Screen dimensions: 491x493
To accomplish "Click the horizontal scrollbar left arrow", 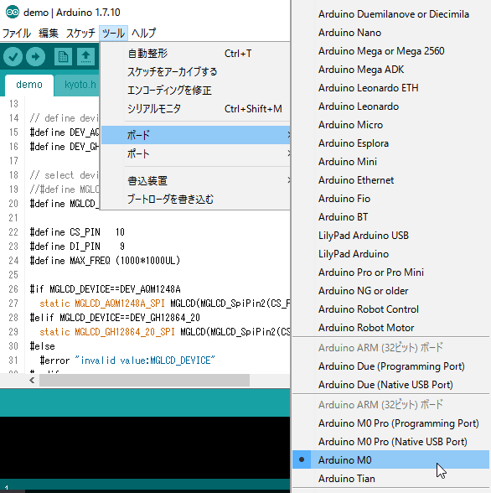I will (32, 381).
